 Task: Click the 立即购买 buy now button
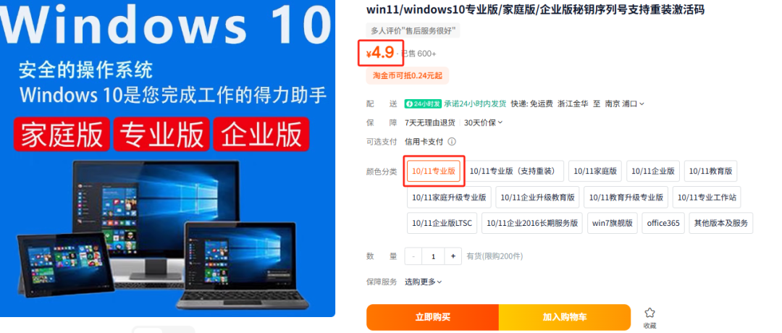pos(433,317)
